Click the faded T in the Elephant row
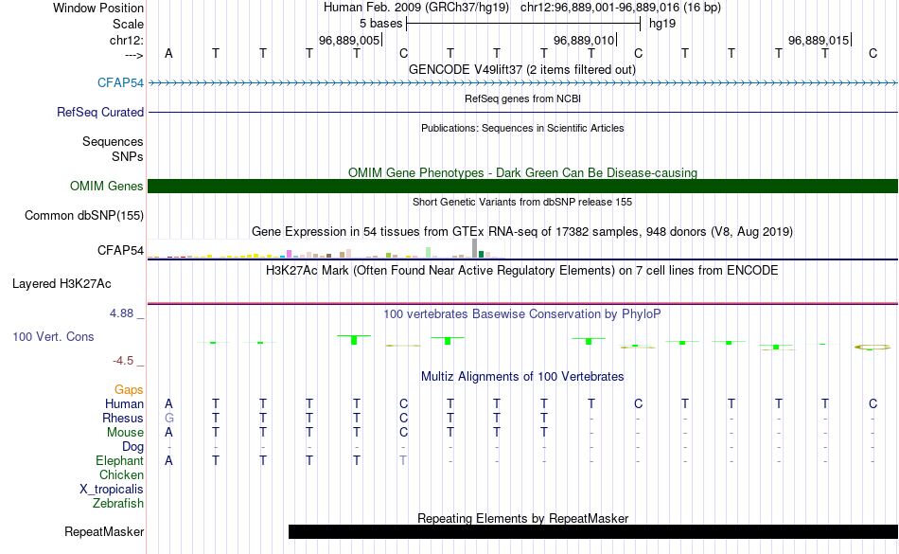Viewport: 899px width, 554px height. point(403,460)
